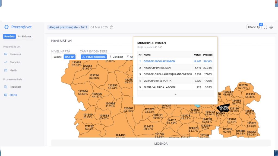This screenshot has height=156, width=278.
Task: Open Rezultate menu item
Action: click(x=15, y=87)
